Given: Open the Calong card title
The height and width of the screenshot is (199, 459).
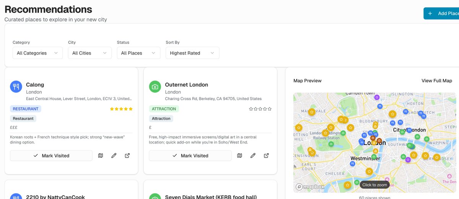Looking at the screenshot, I should pos(35,85).
